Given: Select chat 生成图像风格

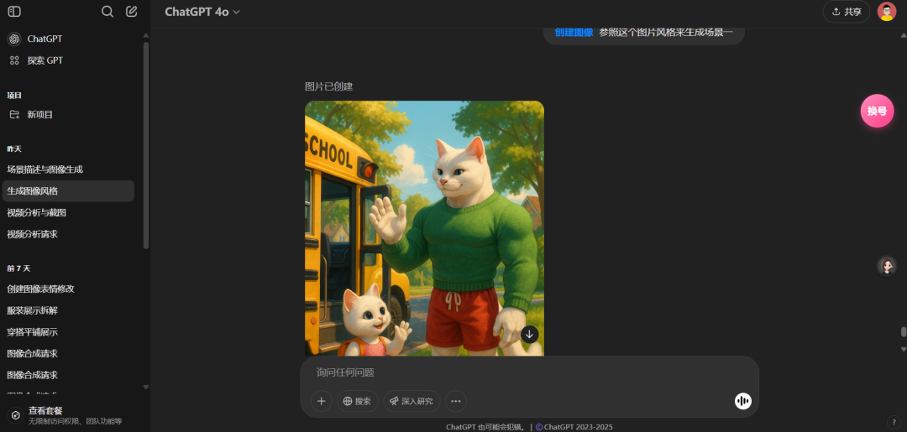Looking at the screenshot, I should (x=68, y=191).
